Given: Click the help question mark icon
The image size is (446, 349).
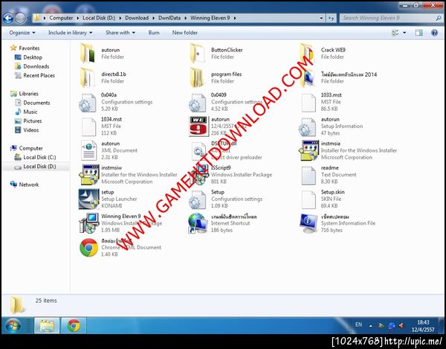Looking at the screenshot, I should coord(434,33).
